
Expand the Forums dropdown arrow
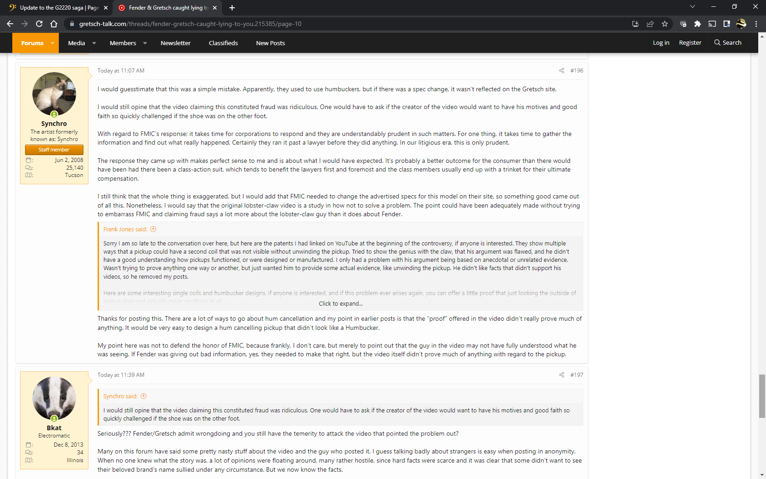(52, 43)
